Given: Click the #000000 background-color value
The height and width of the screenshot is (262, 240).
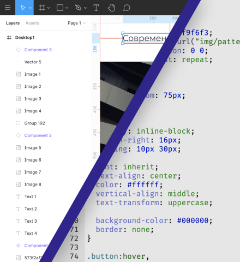Looking at the screenshot, I should [193, 221].
